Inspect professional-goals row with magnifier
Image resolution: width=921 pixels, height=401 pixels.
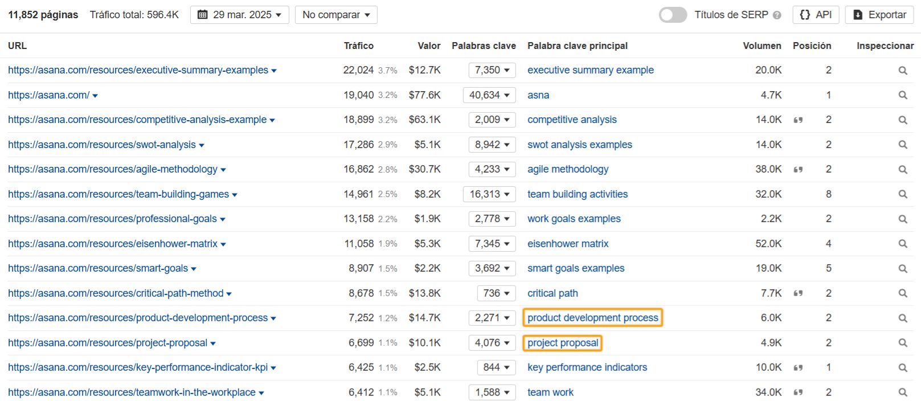903,219
